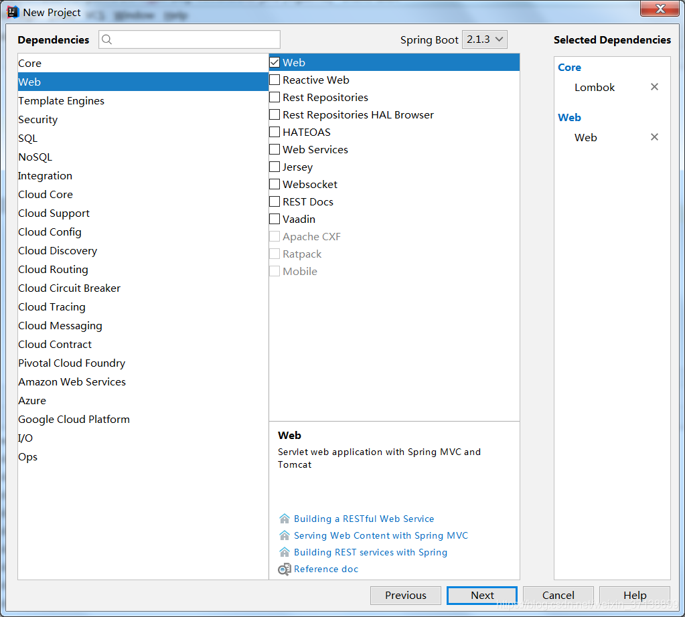Select the Cloud Config category
685x617 pixels.
143,232
